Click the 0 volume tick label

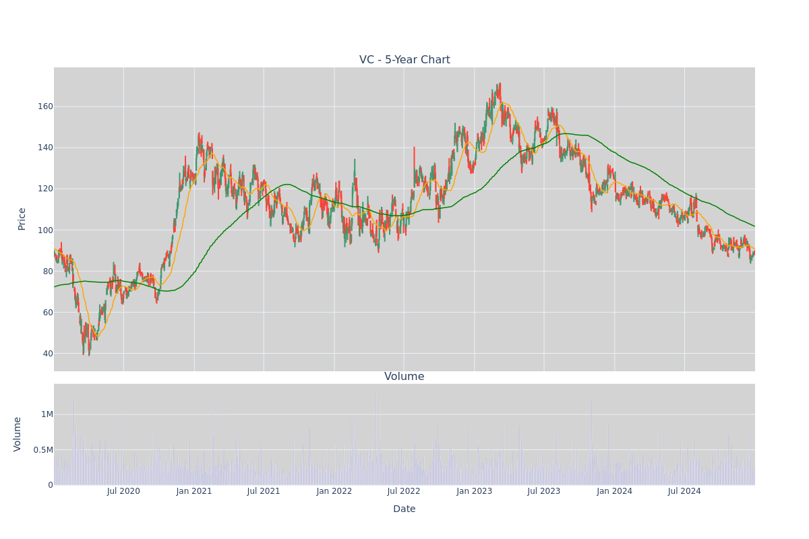[x=51, y=485]
